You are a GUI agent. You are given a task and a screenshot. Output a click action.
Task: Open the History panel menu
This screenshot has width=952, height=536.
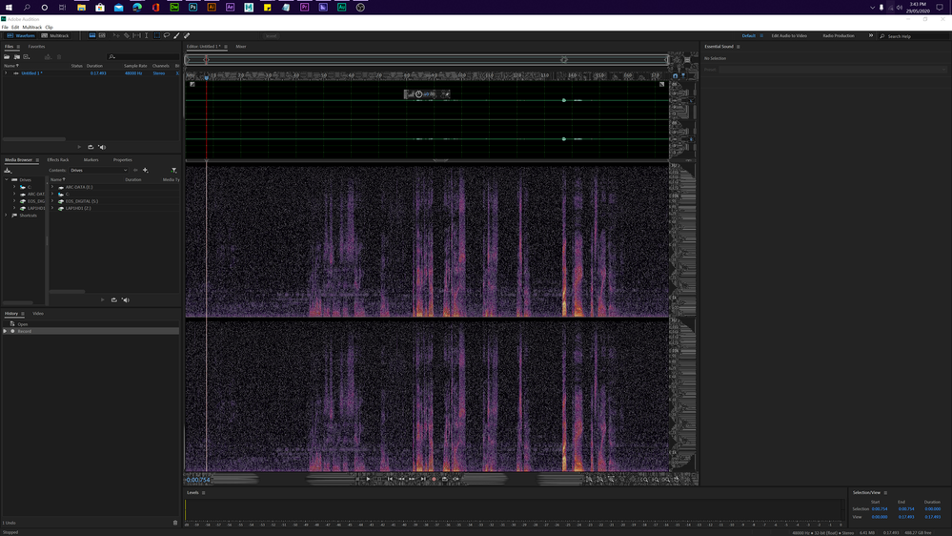(x=23, y=314)
